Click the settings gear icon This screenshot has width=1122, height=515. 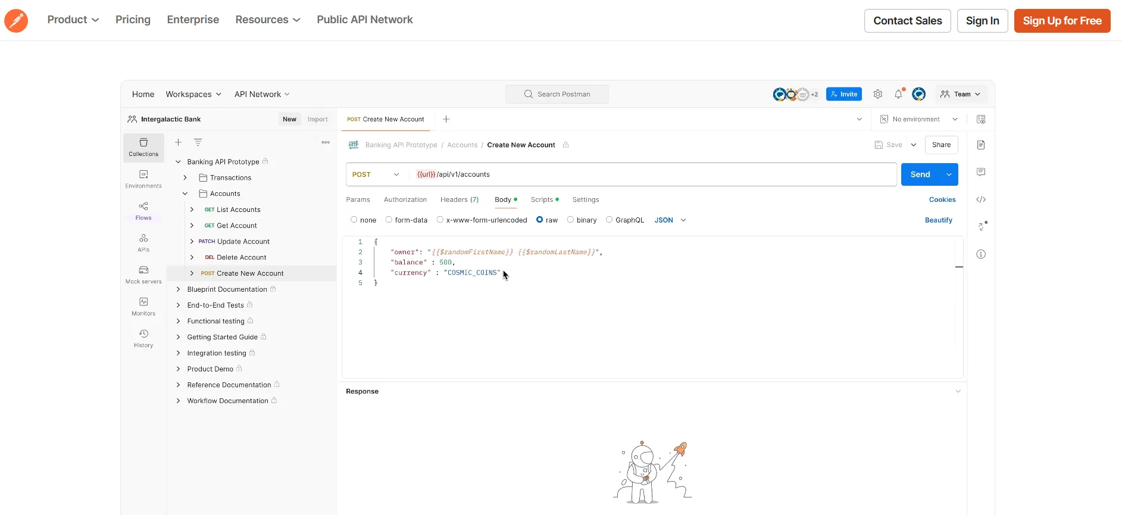tap(878, 94)
